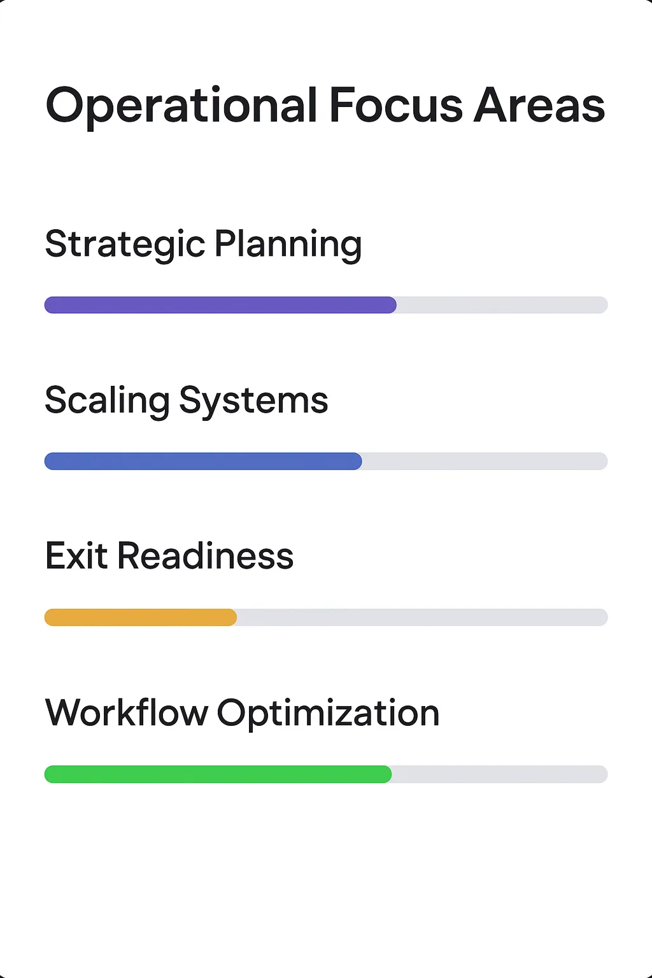Click the orange Exit Readiness bar fill
652x978 pixels.
[141, 617]
